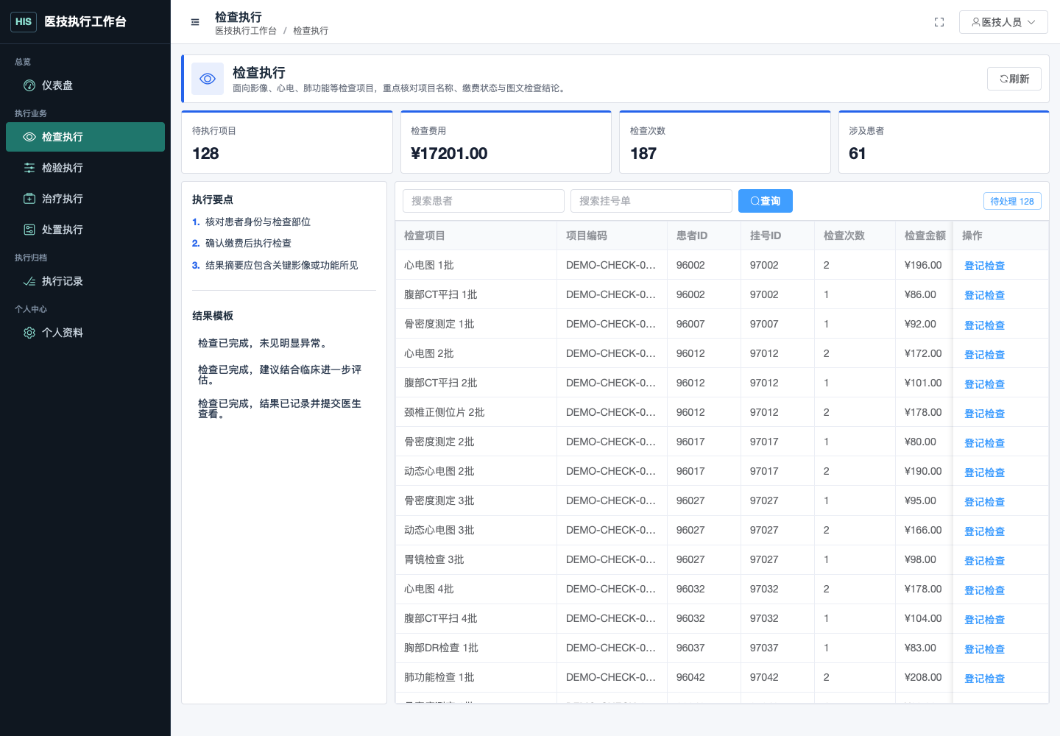Click the 检查费用 ¥17201.00 stat card
Image resolution: width=1060 pixels, height=736 pixels.
(x=506, y=142)
